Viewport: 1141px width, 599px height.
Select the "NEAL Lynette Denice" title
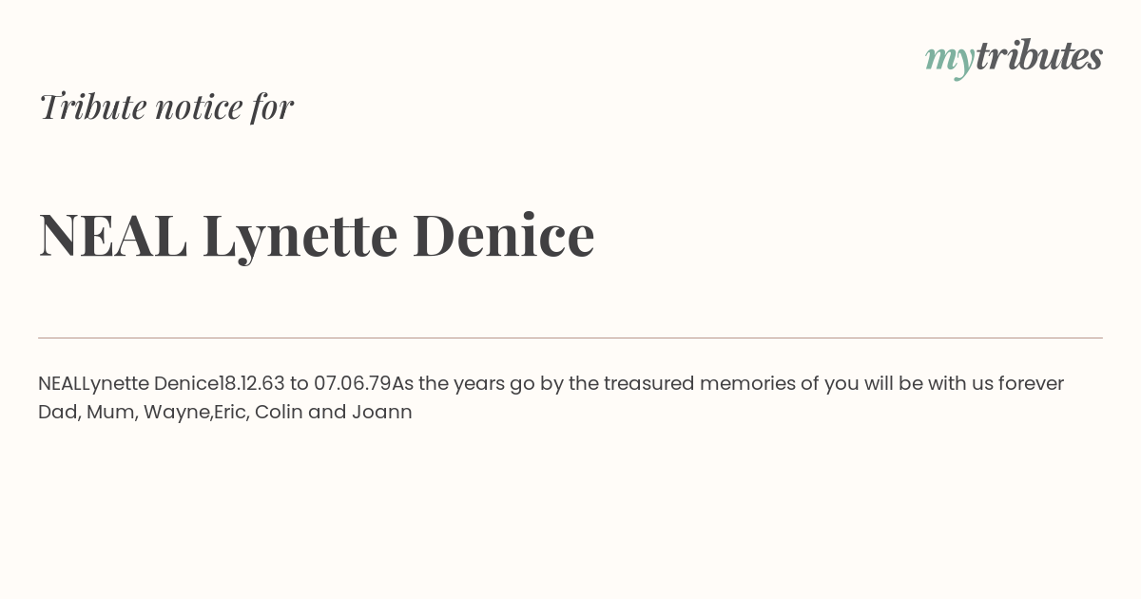[317, 236]
